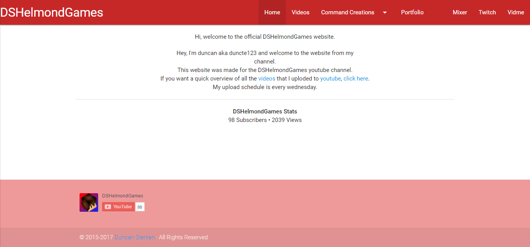Click the 'DSHelmondGames Stats' heading
Viewport: 530px width, 247px height.
tap(265, 111)
